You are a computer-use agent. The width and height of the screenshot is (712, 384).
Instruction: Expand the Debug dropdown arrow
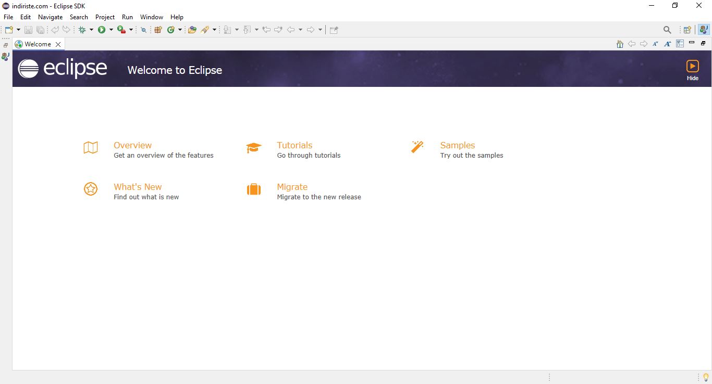point(91,30)
